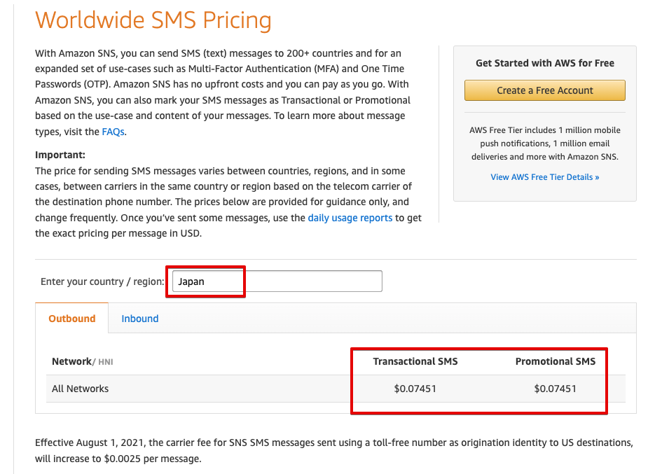Select the All Networks row label

[x=80, y=389]
